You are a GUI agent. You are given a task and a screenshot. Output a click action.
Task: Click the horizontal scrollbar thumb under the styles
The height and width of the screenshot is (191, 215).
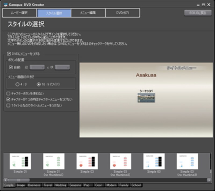pos(19,180)
